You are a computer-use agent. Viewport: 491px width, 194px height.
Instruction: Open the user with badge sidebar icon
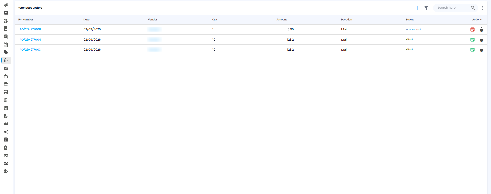click(6, 116)
